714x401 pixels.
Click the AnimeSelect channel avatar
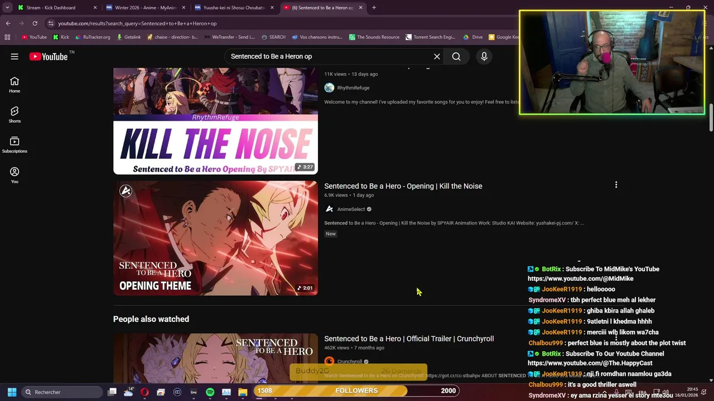click(329, 209)
